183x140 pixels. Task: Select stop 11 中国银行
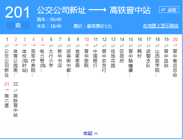(x=95, y=58)
